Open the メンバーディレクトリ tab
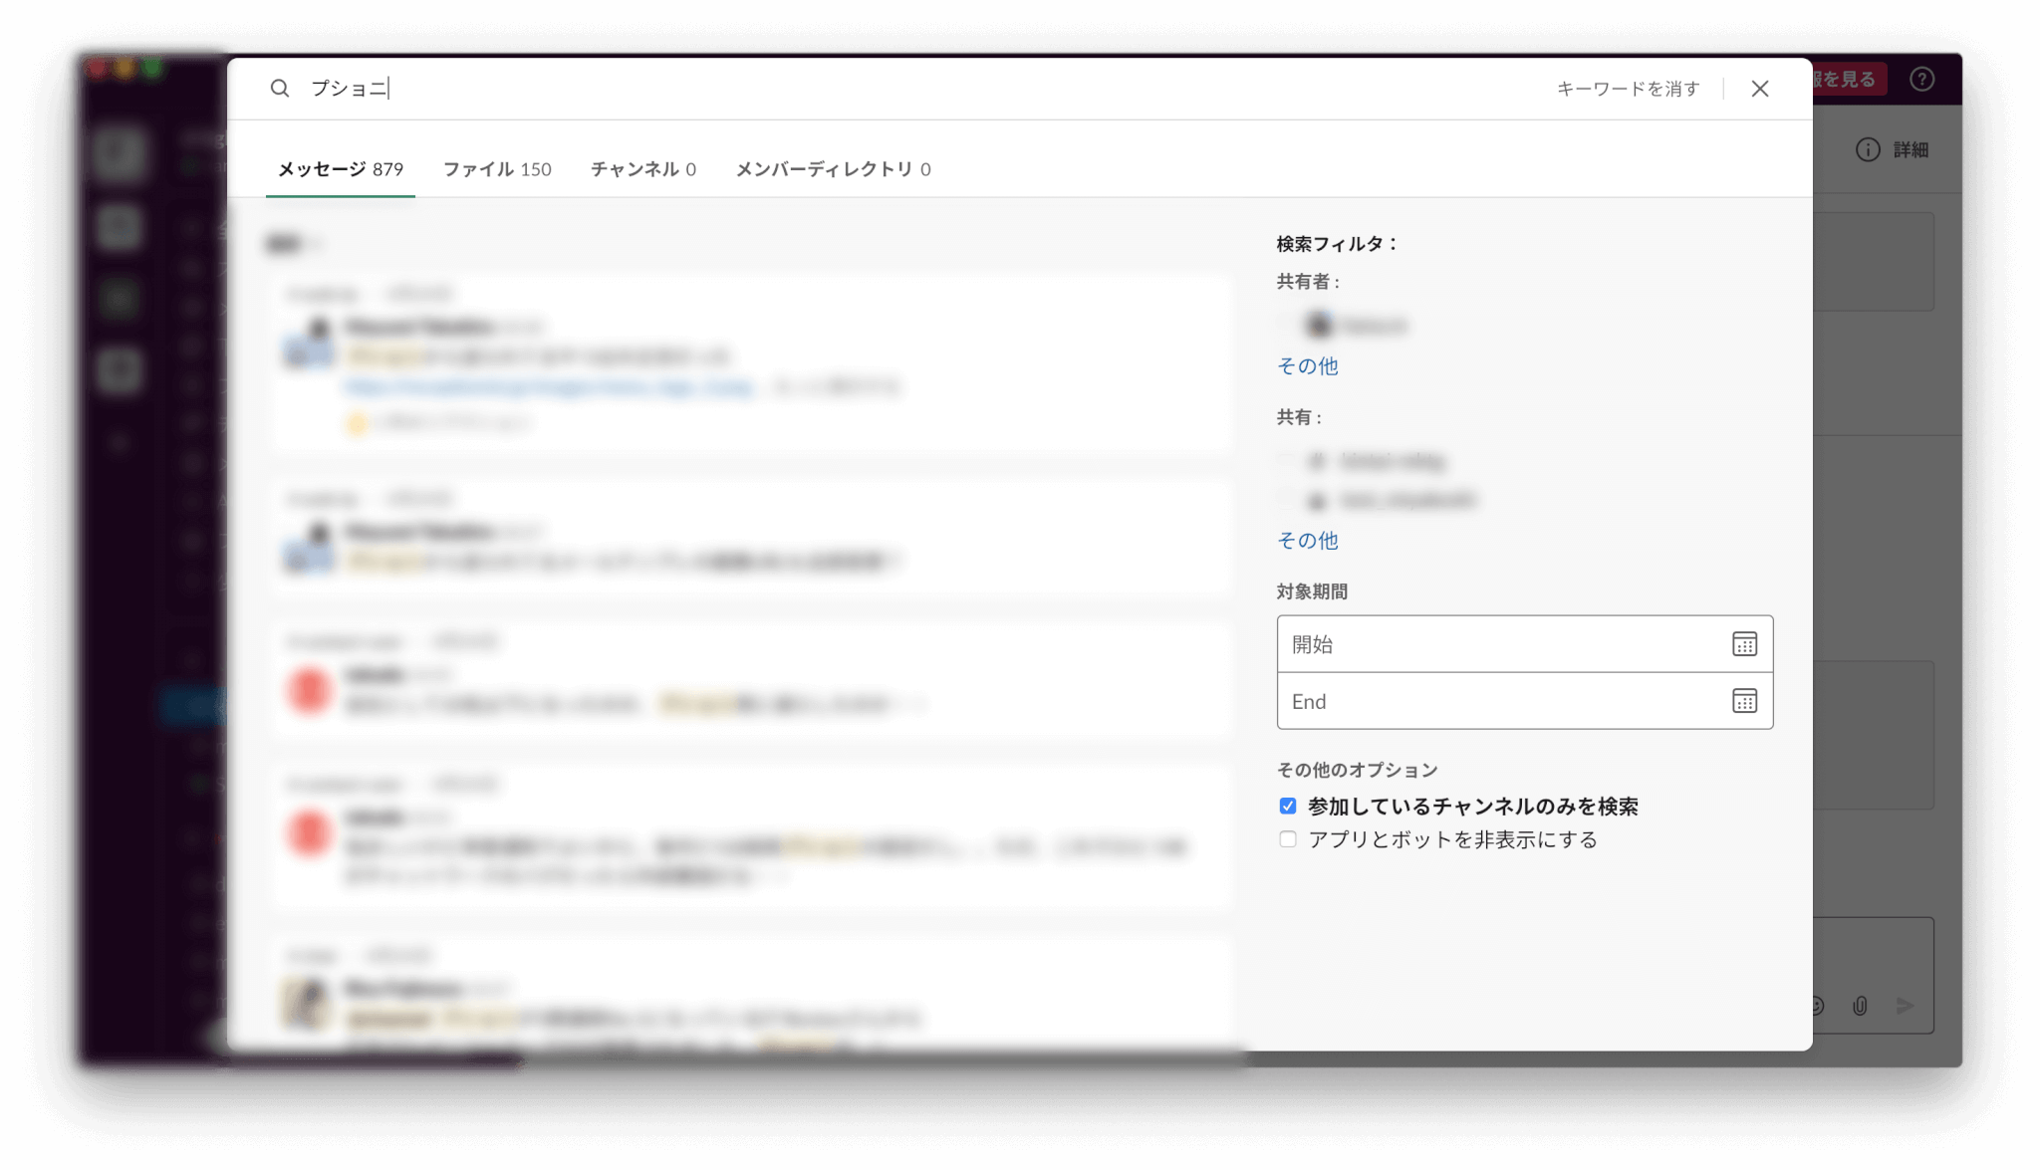The image size is (2040, 1170). [833, 169]
